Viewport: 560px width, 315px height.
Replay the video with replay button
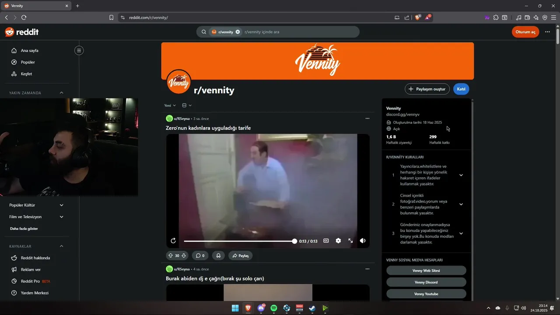(x=173, y=241)
